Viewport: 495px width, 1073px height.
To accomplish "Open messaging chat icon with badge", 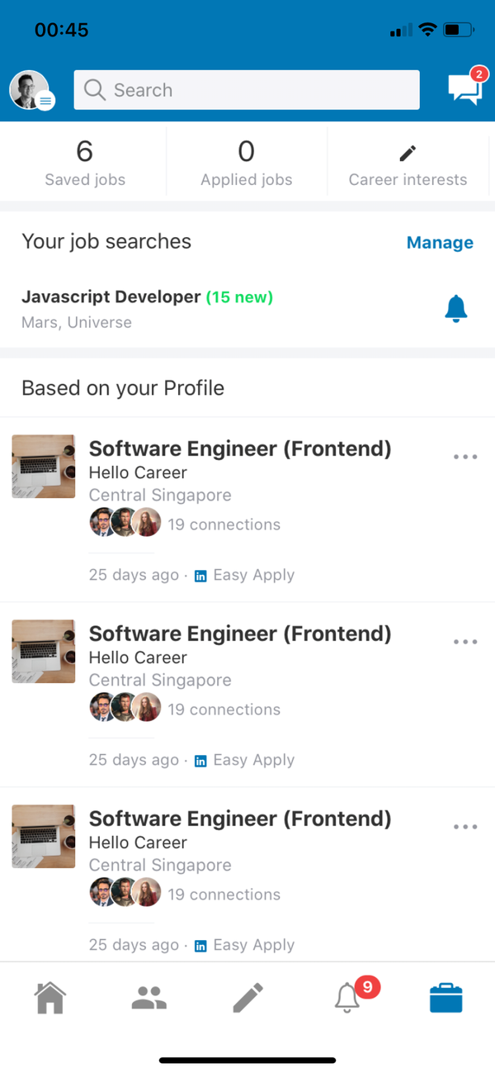I will tap(464, 89).
